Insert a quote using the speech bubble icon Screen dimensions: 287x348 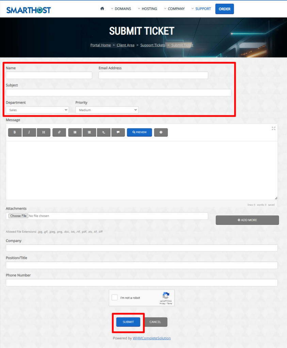118,132
